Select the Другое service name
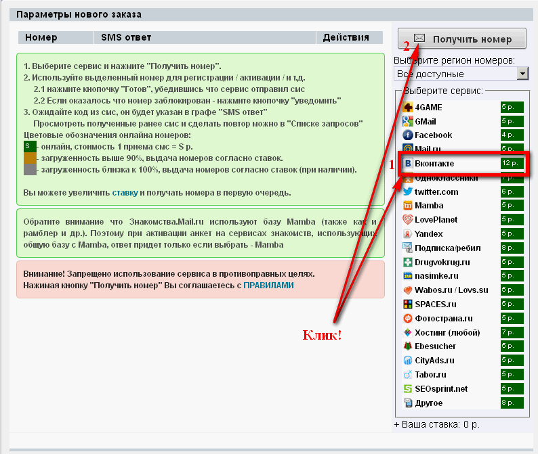Screen dimensions: 538x454 pos(428,403)
